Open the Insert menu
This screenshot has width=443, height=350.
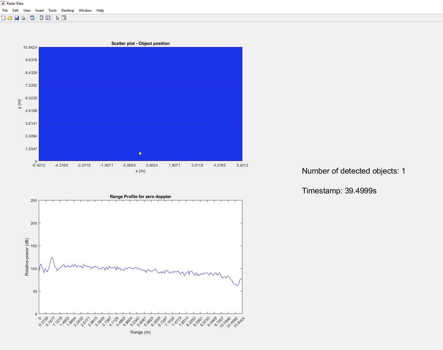coord(39,11)
